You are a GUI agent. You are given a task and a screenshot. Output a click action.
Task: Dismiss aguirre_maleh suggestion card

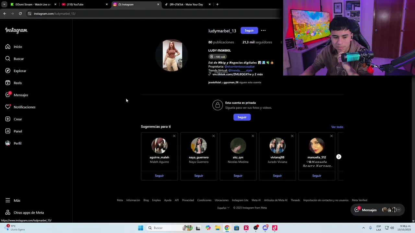(174, 136)
